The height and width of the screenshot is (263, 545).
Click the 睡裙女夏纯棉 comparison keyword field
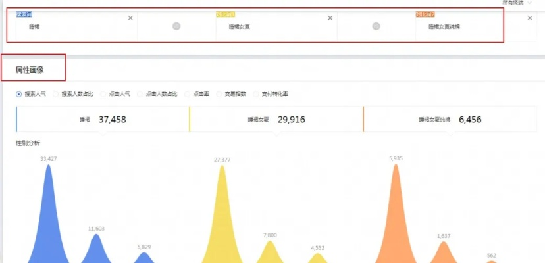[x=461, y=27]
